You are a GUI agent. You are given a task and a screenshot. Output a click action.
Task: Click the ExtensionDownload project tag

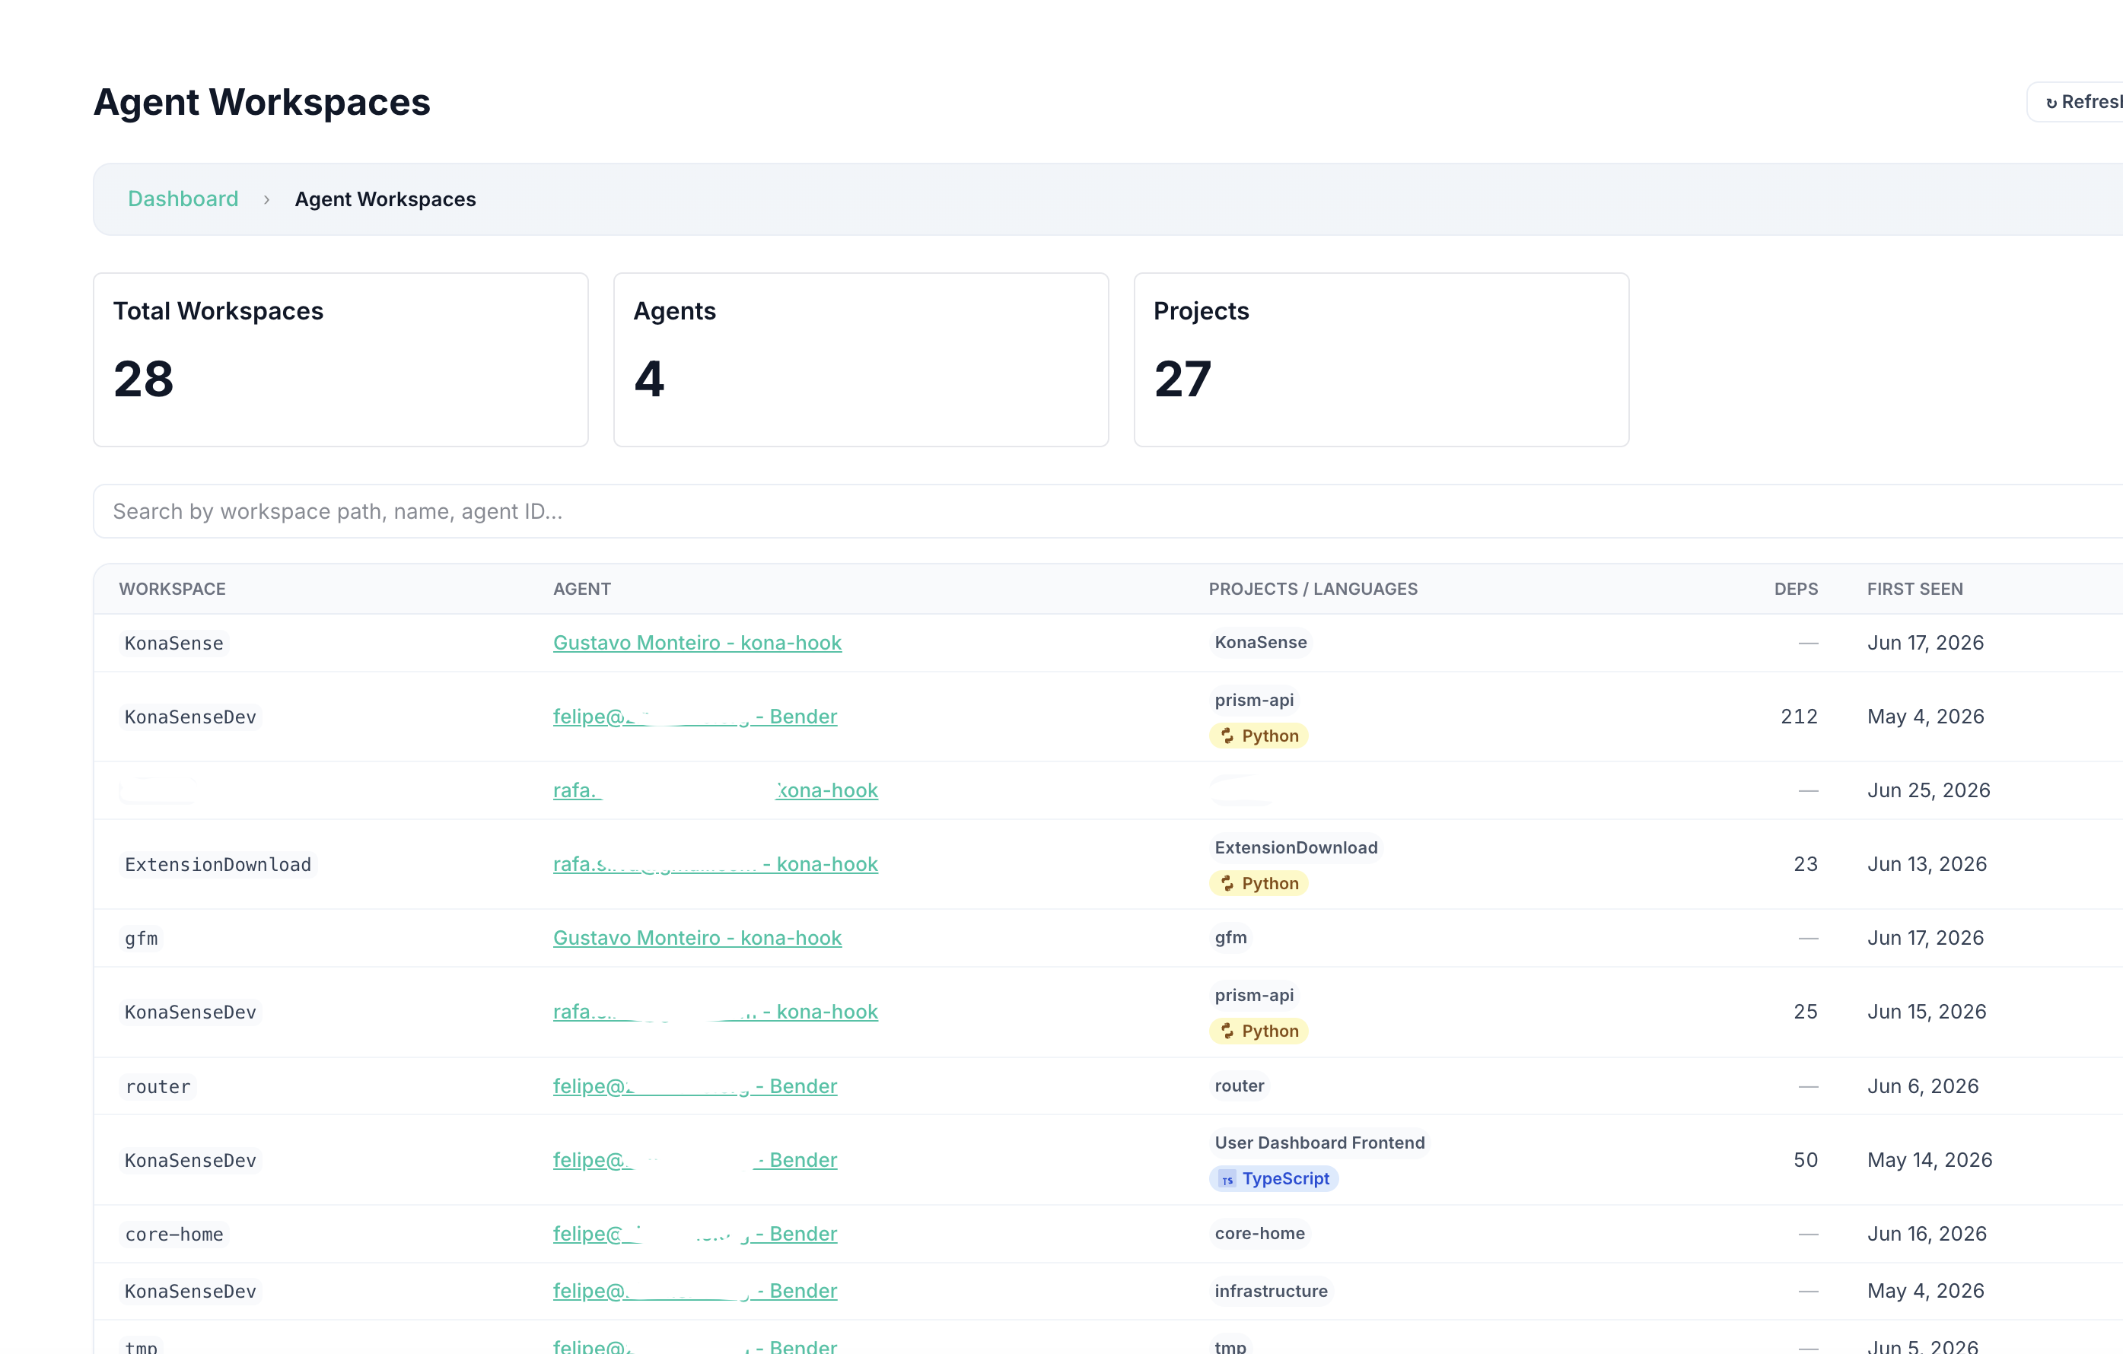1296,847
